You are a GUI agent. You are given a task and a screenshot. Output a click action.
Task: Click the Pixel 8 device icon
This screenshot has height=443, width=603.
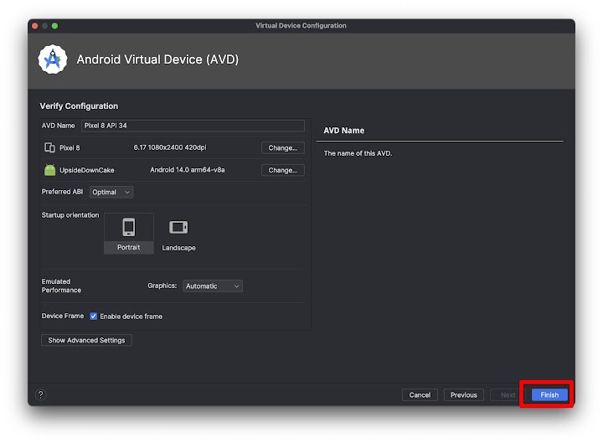point(49,147)
